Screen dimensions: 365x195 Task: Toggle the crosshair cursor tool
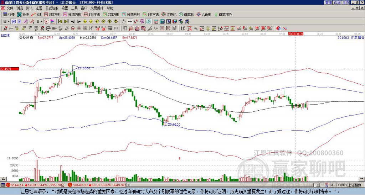[130, 22]
